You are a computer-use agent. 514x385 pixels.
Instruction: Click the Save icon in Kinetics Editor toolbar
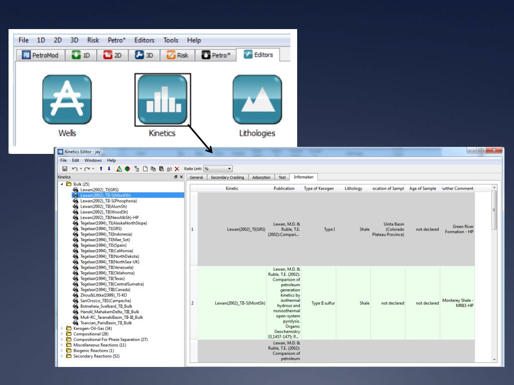(65, 168)
